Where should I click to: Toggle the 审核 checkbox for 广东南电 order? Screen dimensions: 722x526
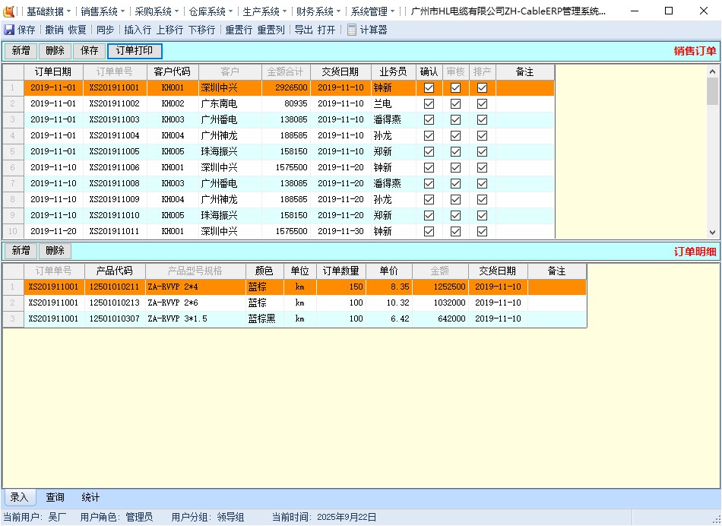pyautogui.click(x=455, y=103)
